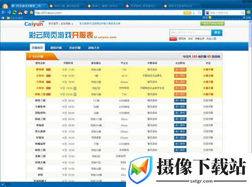The height and width of the screenshot is (187, 252).
Task: Open the history clock icon
Action: point(26,12)
